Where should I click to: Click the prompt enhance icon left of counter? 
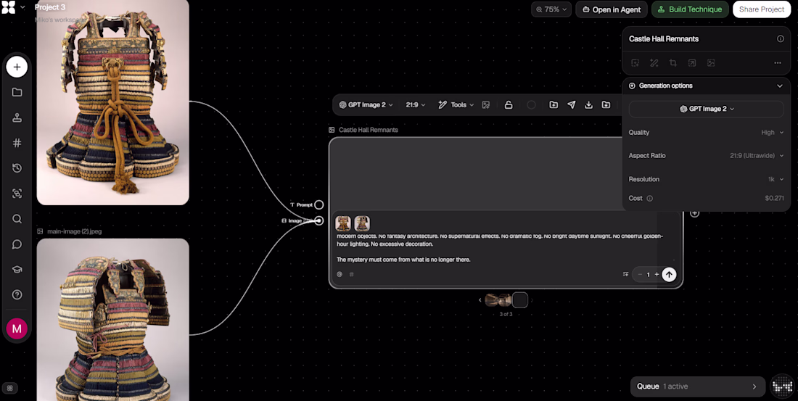[x=625, y=274]
